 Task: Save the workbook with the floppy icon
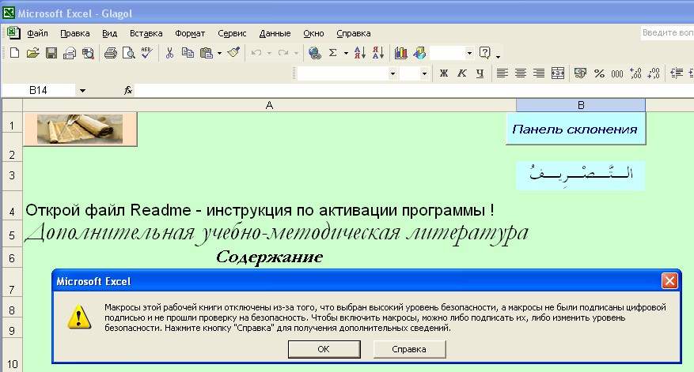51,53
